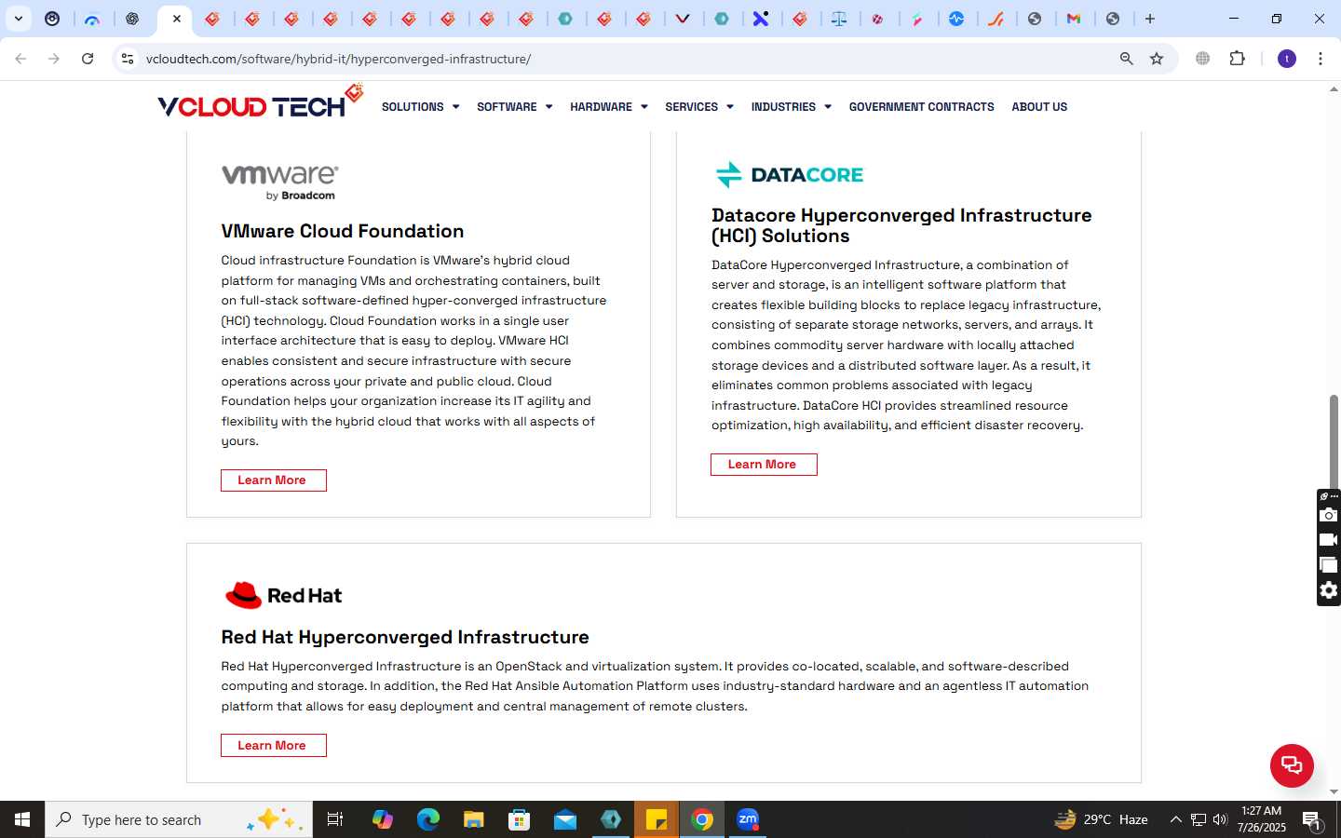
Task: Open Task View on the taskbar
Action: click(335, 819)
